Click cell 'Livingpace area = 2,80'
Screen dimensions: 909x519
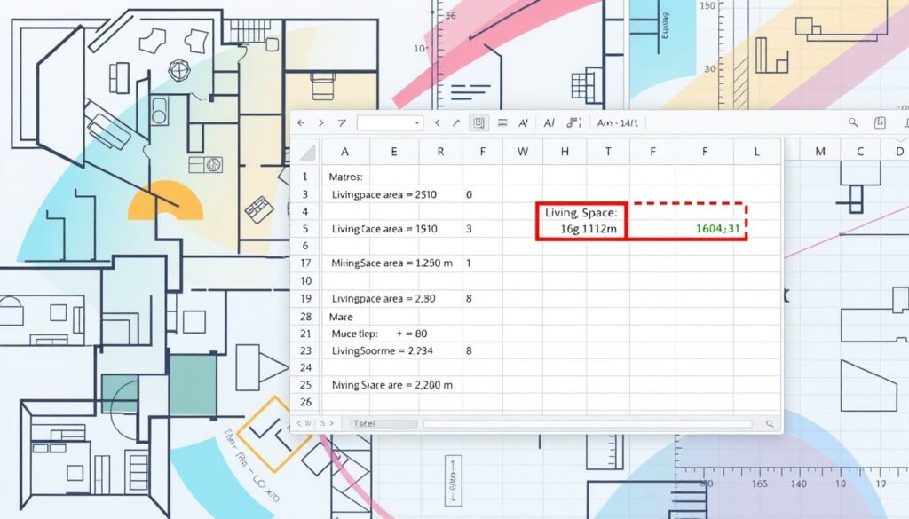pos(383,299)
